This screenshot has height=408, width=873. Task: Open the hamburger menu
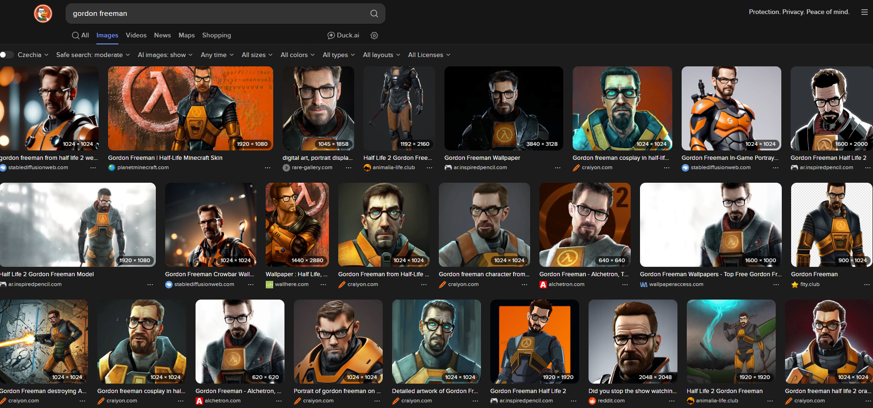point(865,12)
